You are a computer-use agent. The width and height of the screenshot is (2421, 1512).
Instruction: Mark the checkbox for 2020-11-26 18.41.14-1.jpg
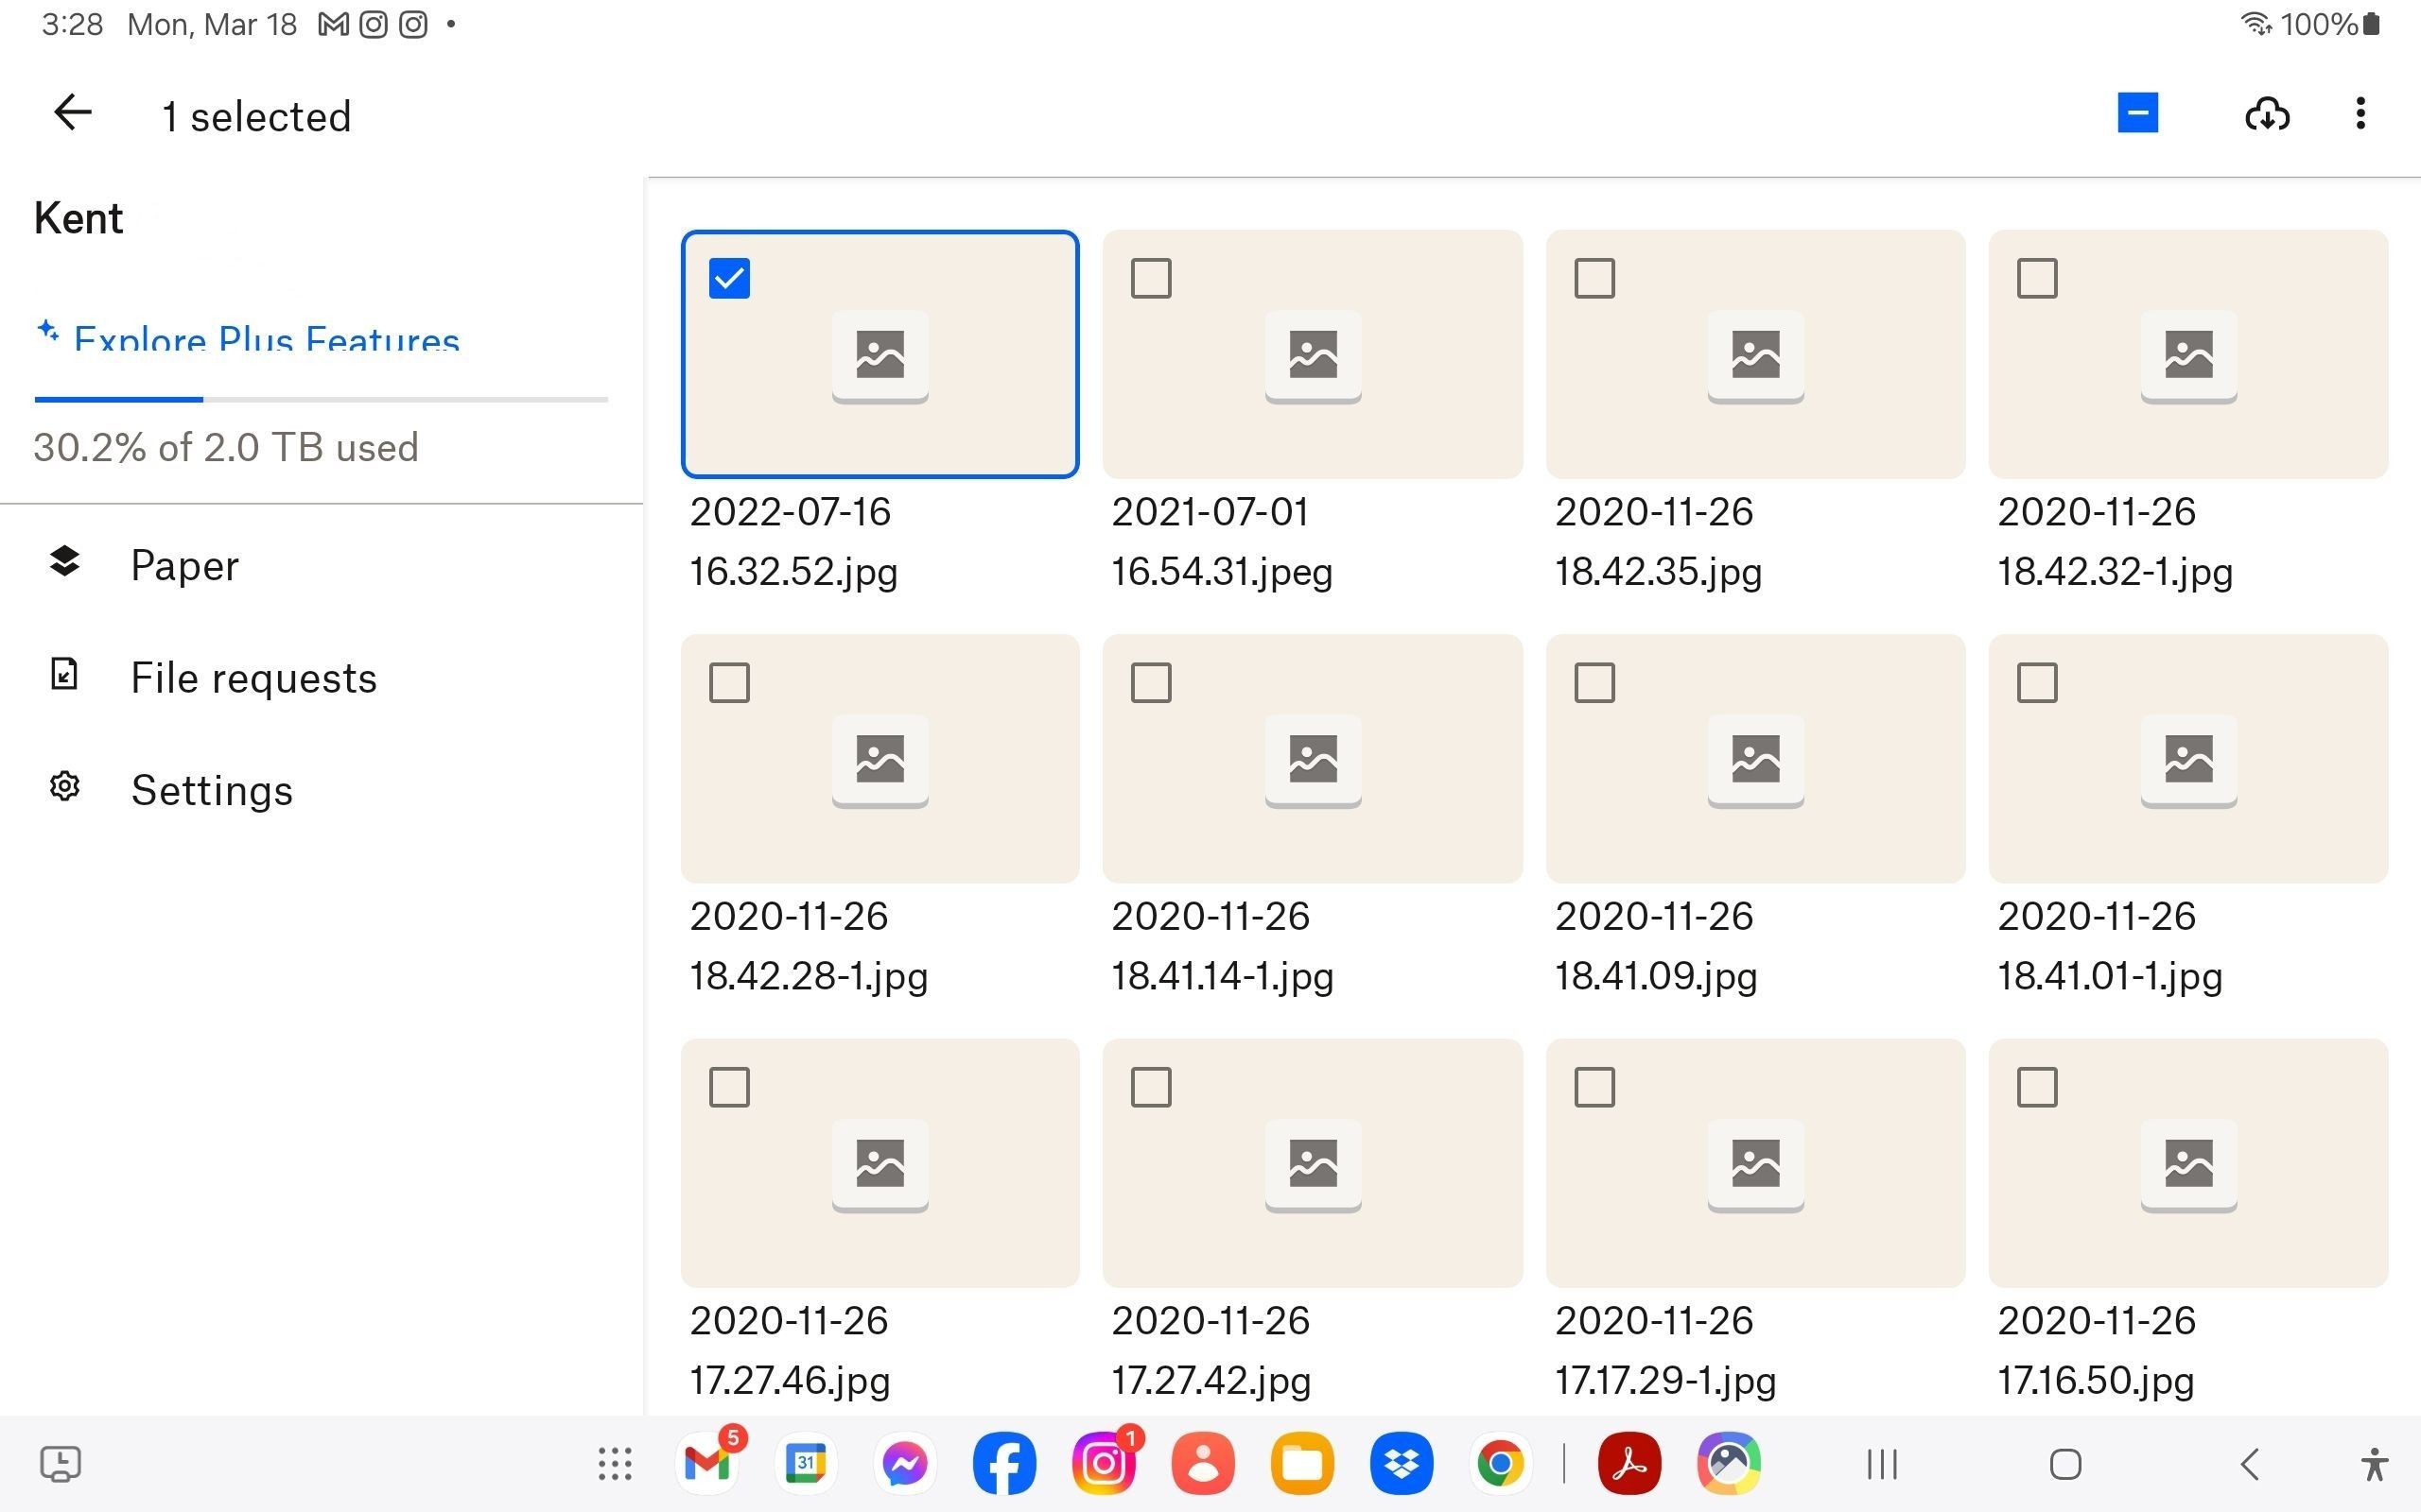[1151, 683]
